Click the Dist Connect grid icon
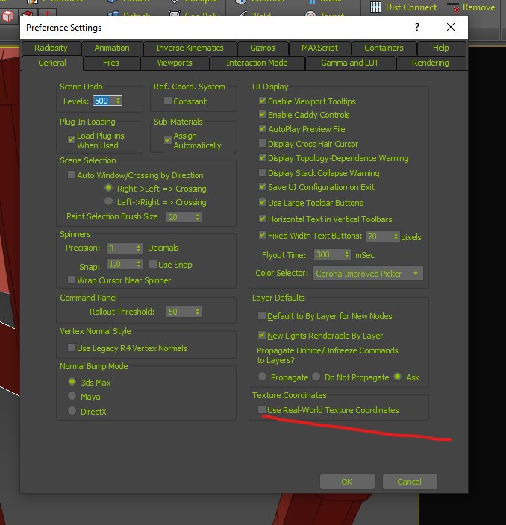Screen dimensions: 506x525 [x=375, y=7]
